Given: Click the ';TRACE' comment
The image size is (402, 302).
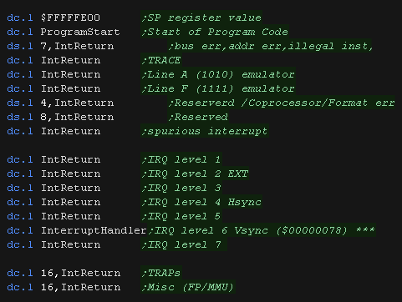Looking at the screenshot, I should coord(161,60).
